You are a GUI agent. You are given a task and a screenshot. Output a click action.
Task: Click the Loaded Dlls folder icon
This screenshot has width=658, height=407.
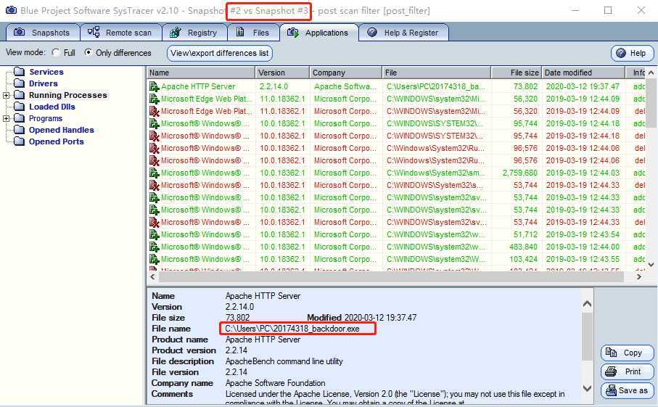20,106
